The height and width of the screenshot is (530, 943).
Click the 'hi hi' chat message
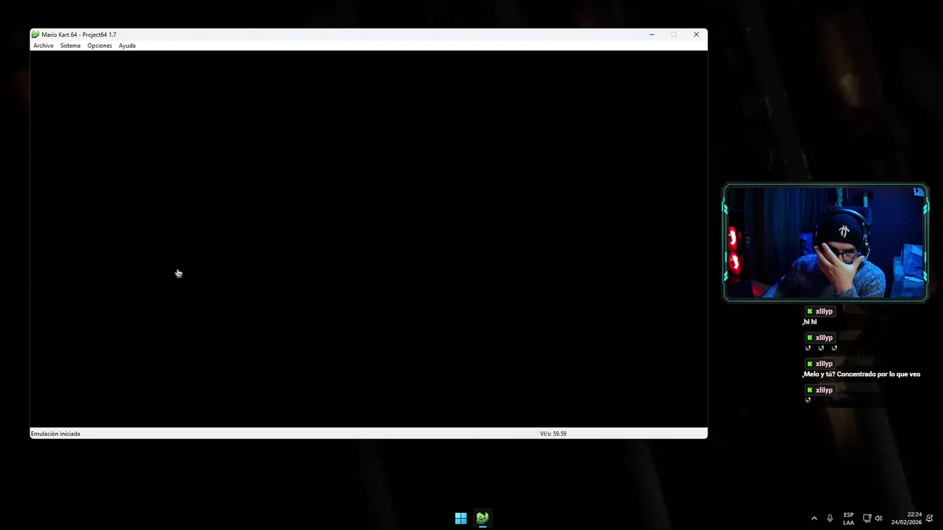810,322
